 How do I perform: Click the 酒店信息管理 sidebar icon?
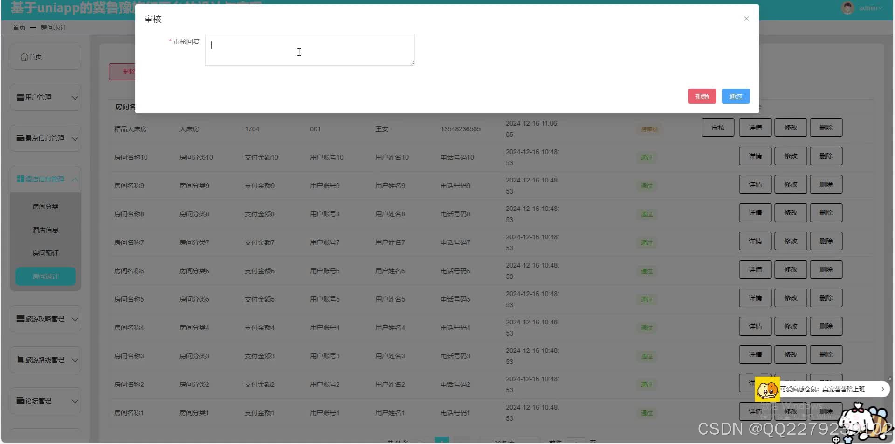pos(20,179)
